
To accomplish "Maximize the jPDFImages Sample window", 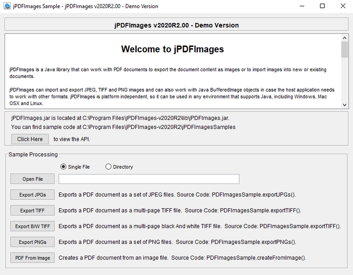I will click(x=322, y=6).
